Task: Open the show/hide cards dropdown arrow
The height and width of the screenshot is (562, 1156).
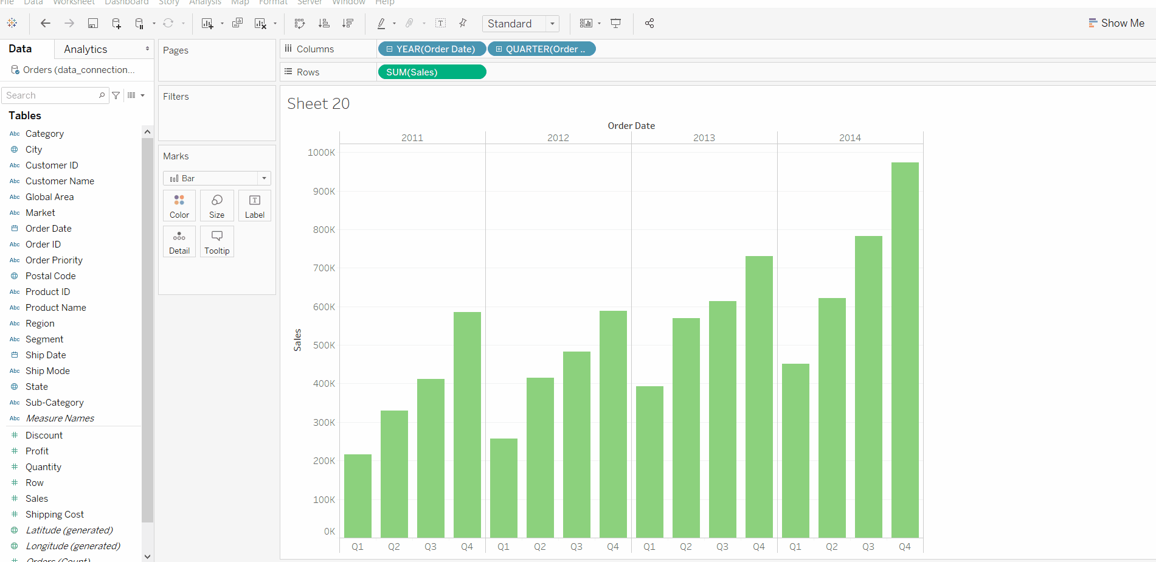Action: click(600, 24)
